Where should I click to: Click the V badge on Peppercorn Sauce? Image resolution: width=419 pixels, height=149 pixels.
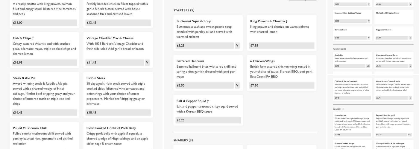coord(410,38)
